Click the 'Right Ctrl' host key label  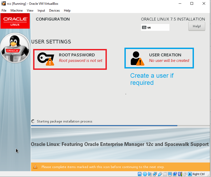pos(198,174)
